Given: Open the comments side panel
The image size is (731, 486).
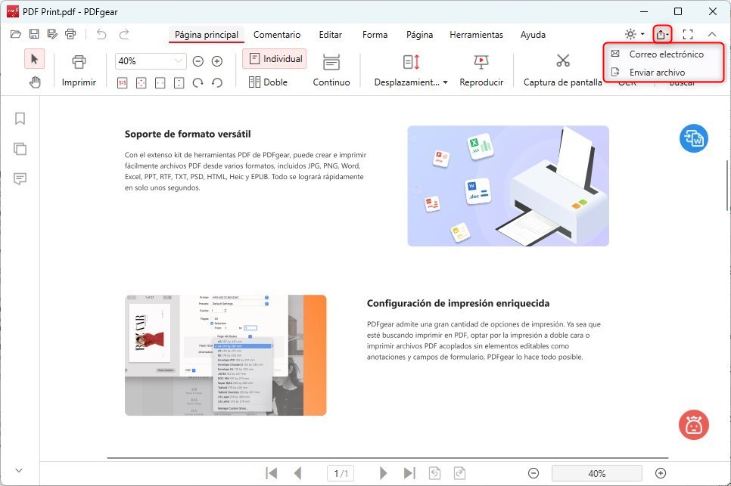Looking at the screenshot, I should [20, 179].
